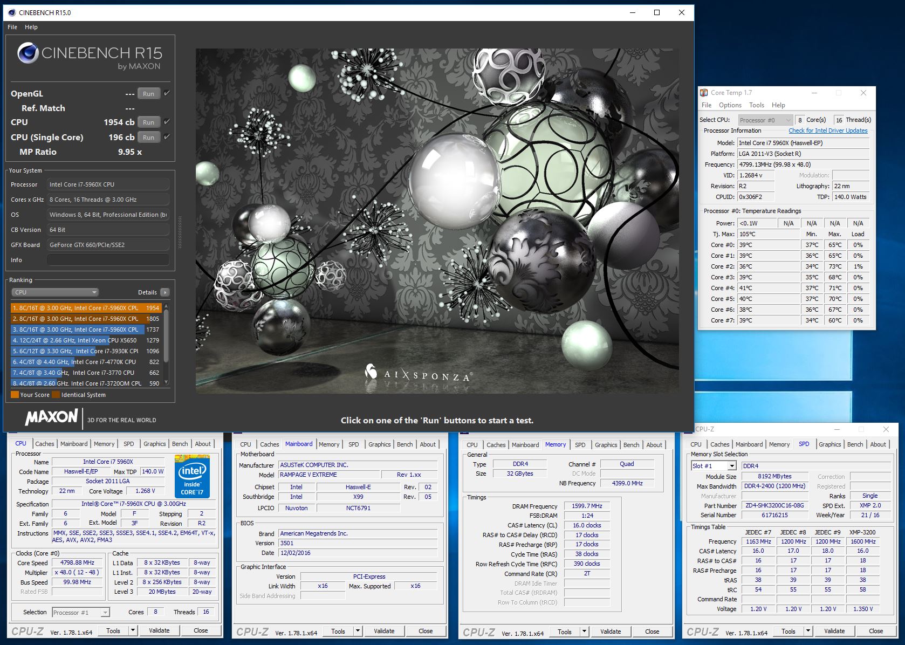Maximize the Cinebench window

[x=657, y=12]
